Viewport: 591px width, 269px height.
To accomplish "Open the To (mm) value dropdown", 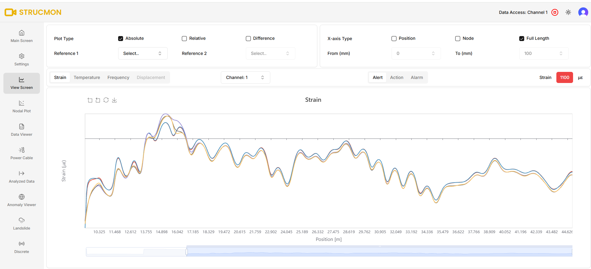I will click(544, 53).
